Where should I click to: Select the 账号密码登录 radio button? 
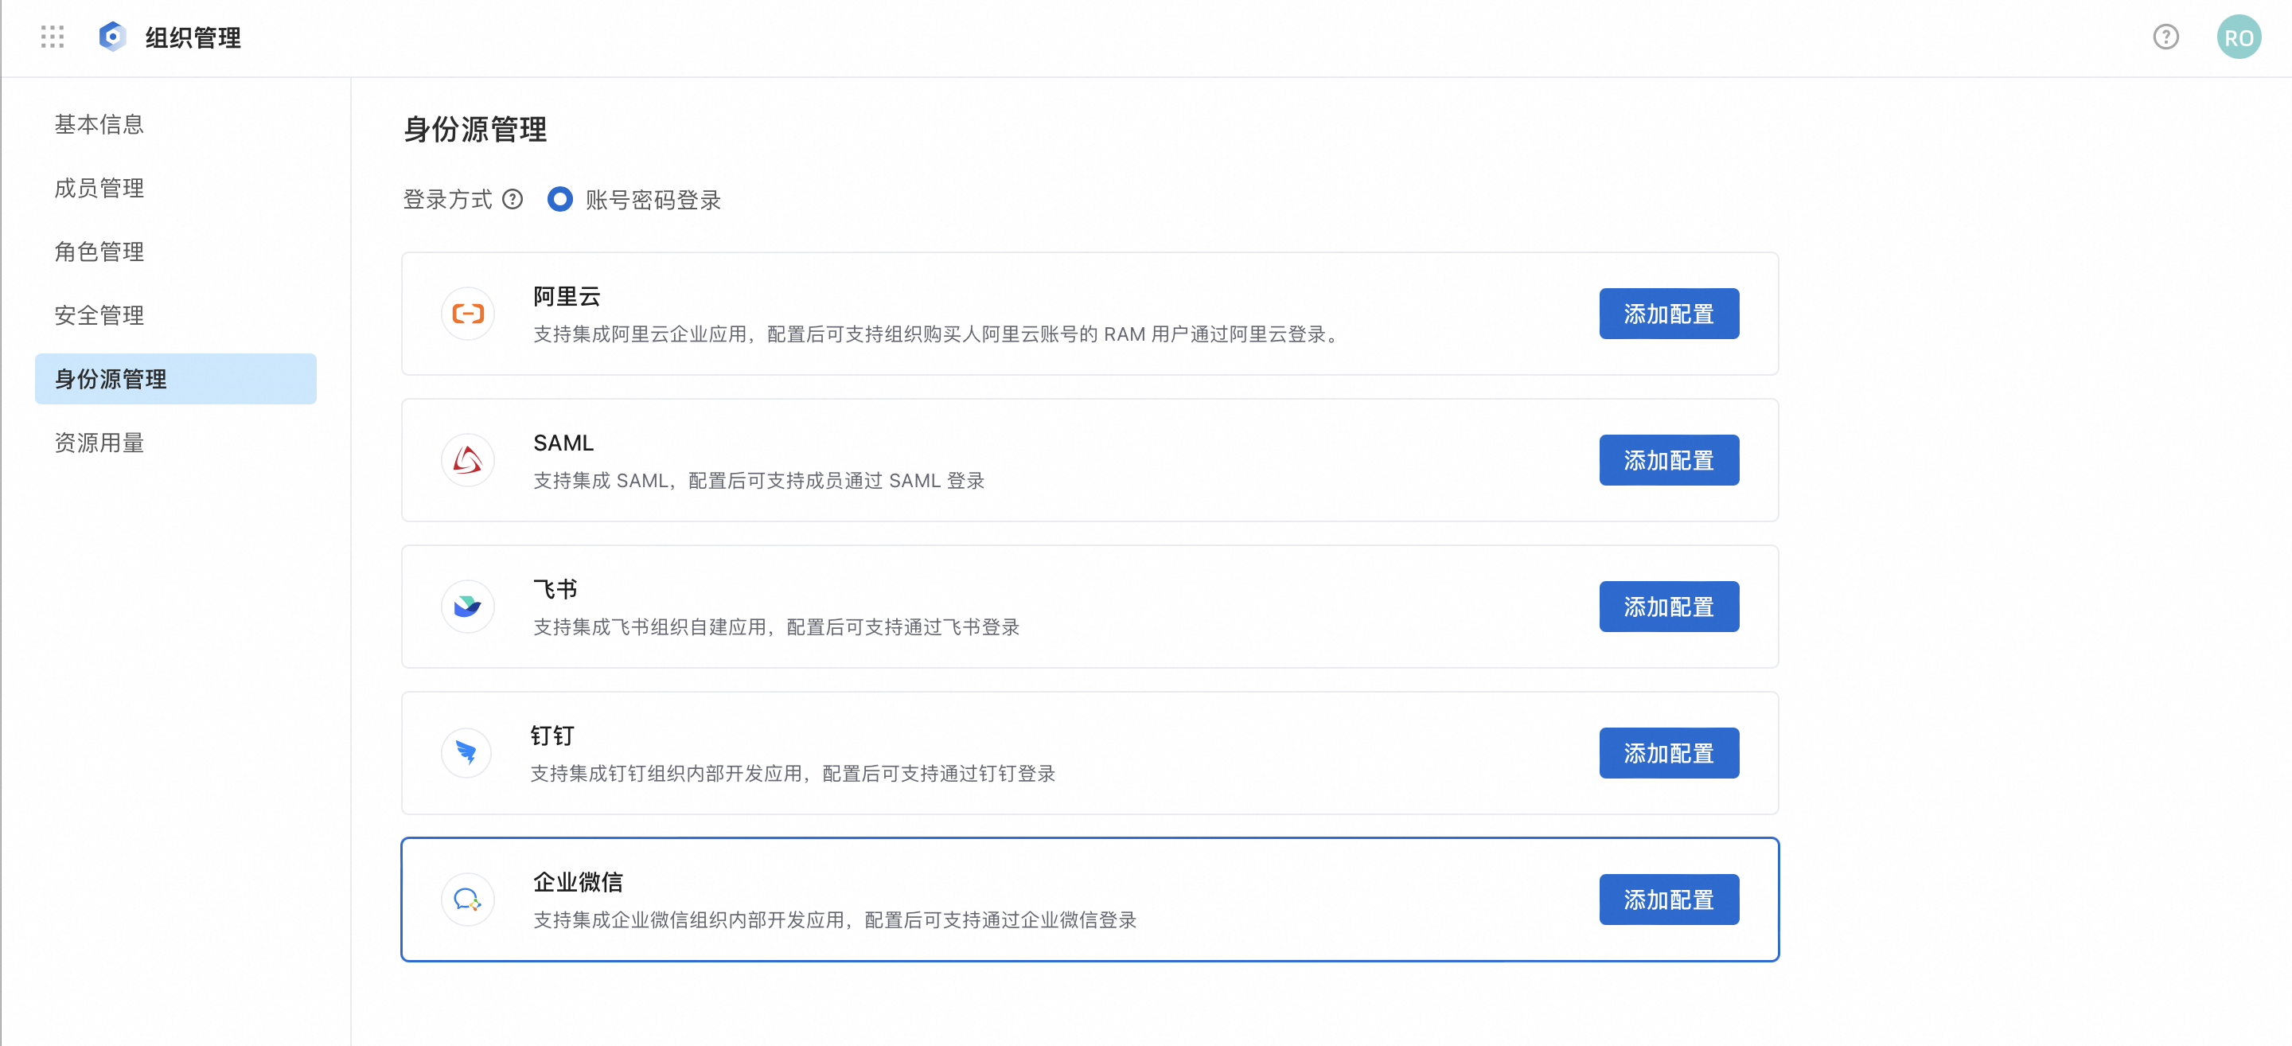pos(559,199)
